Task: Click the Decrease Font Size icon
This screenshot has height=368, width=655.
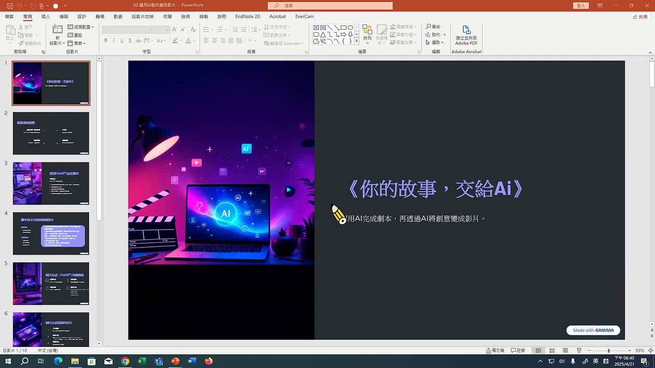Action: coord(182,30)
